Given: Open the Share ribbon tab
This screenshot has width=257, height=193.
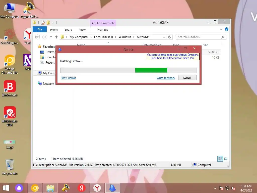Looking at the screenshot, I should (x=68, y=30).
